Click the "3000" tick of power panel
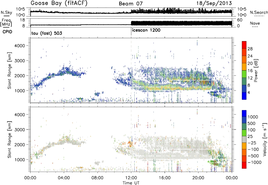268x185 pixels. (x=20, y=61)
